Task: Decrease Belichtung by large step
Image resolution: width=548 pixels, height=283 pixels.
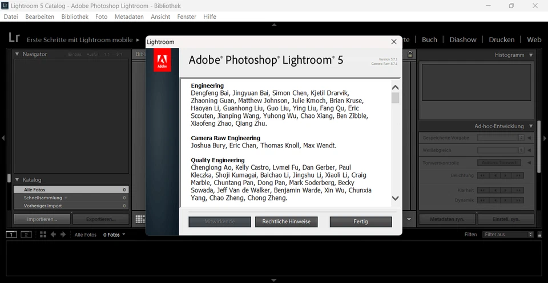Action: click(483, 175)
